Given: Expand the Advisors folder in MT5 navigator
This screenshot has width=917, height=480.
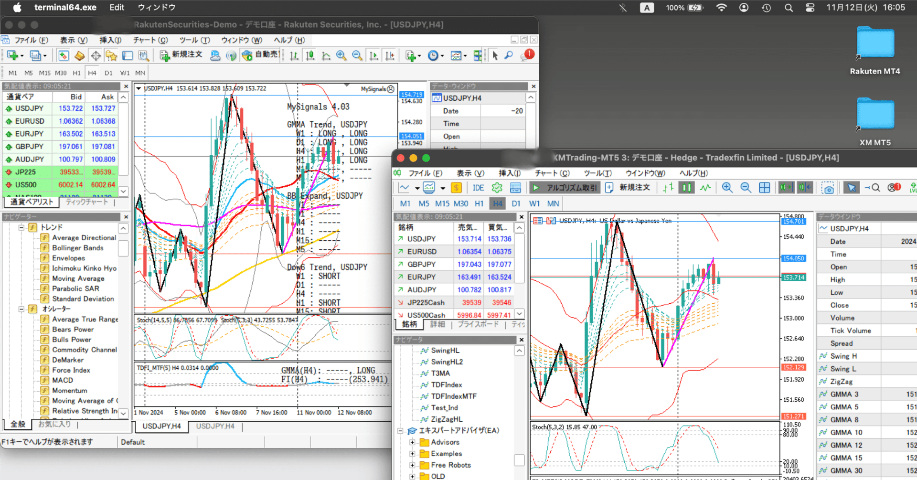Looking at the screenshot, I should (412, 442).
